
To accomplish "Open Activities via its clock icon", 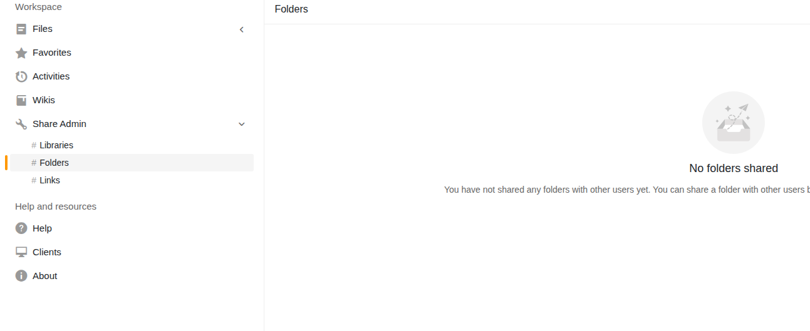I will pyautogui.click(x=21, y=76).
